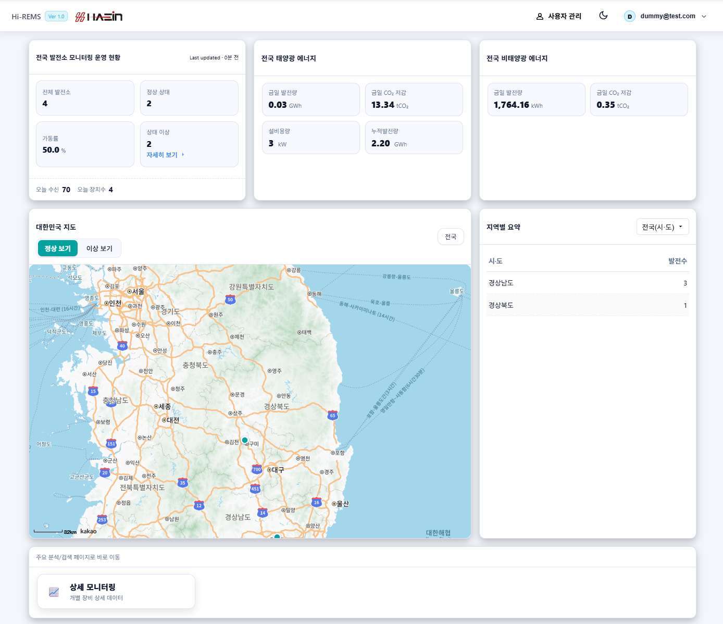Click the teal plant marker near 구미
723x624 pixels.
[x=245, y=440]
